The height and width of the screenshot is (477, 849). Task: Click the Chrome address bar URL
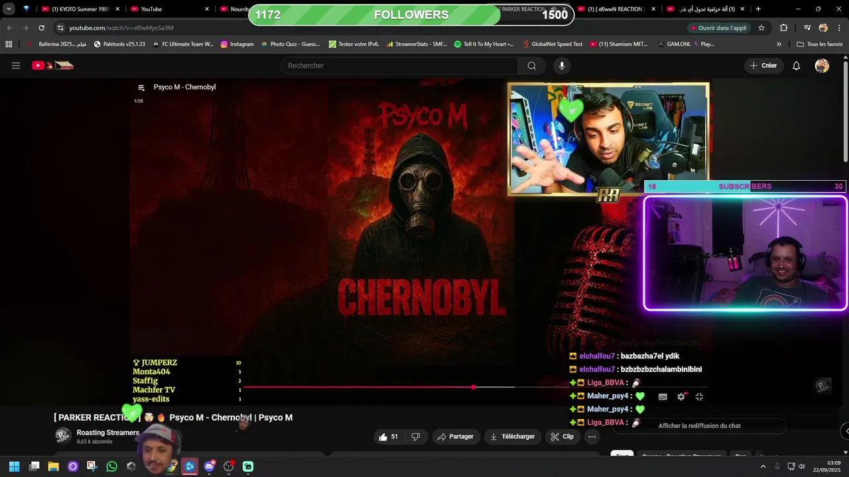click(121, 28)
